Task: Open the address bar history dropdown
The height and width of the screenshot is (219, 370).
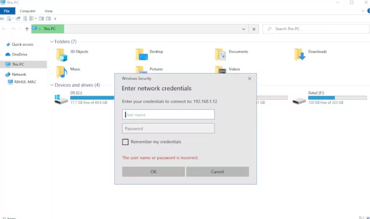Action: 244,29
